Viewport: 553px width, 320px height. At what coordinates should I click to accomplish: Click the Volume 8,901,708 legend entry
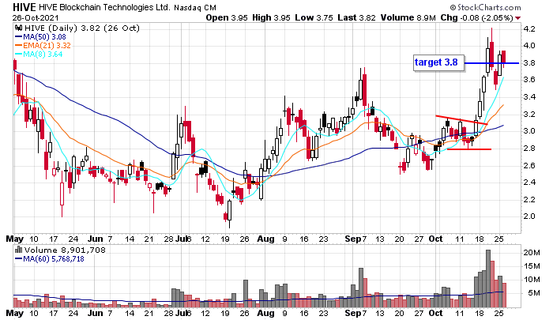pyautogui.click(x=65, y=250)
